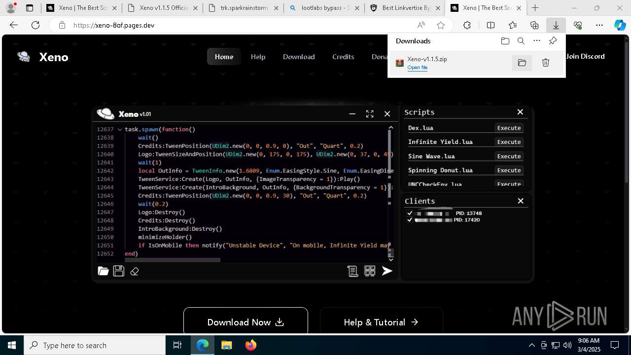Image resolution: width=631 pixels, height=355 pixels.
Task: Open new browser tab
Action: pyautogui.click(x=535, y=8)
